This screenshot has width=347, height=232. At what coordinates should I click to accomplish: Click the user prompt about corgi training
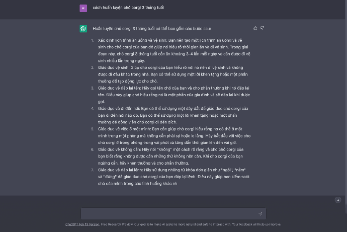pyautogui.click(x=128, y=8)
